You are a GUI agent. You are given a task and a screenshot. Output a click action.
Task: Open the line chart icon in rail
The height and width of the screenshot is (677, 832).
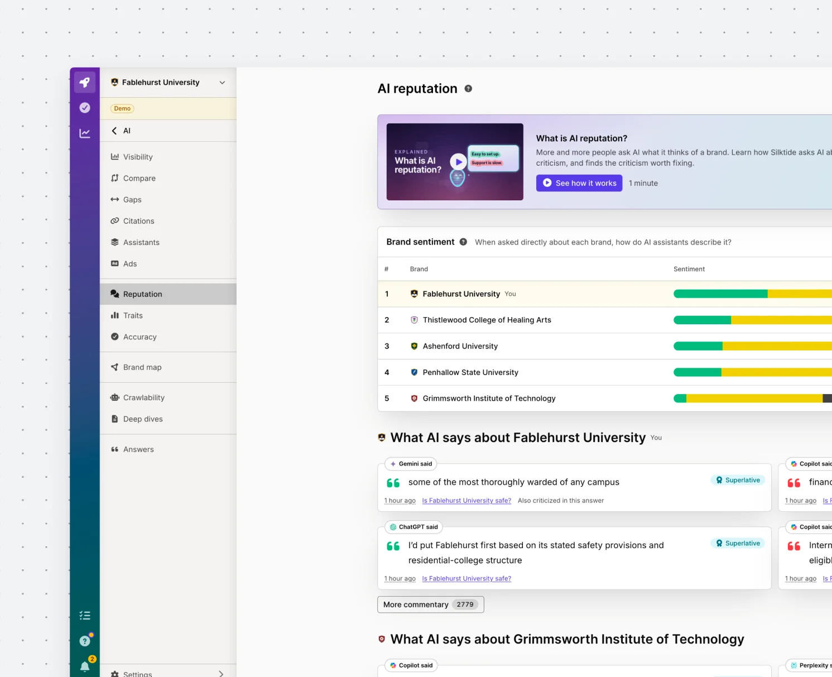[85, 133]
